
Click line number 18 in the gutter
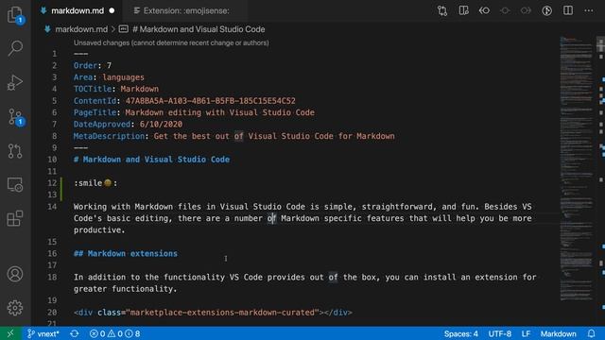click(x=52, y=277)
